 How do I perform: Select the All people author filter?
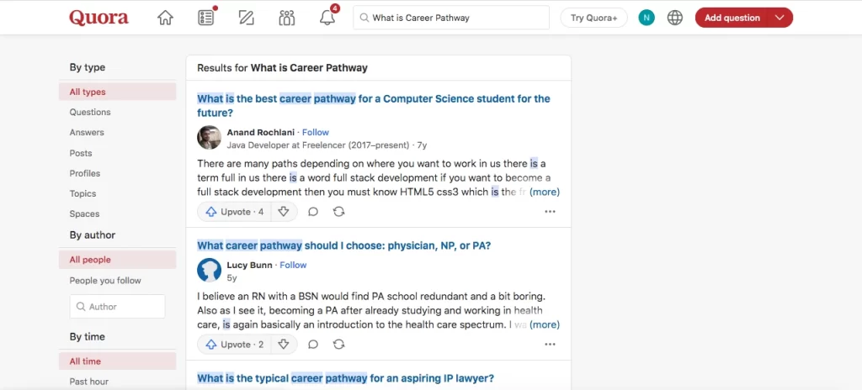118,260
